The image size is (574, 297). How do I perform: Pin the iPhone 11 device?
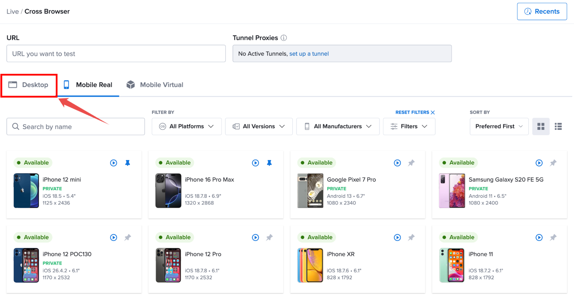(553, 237)
